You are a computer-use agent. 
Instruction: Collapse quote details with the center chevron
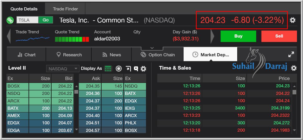[x=152, y=48]
